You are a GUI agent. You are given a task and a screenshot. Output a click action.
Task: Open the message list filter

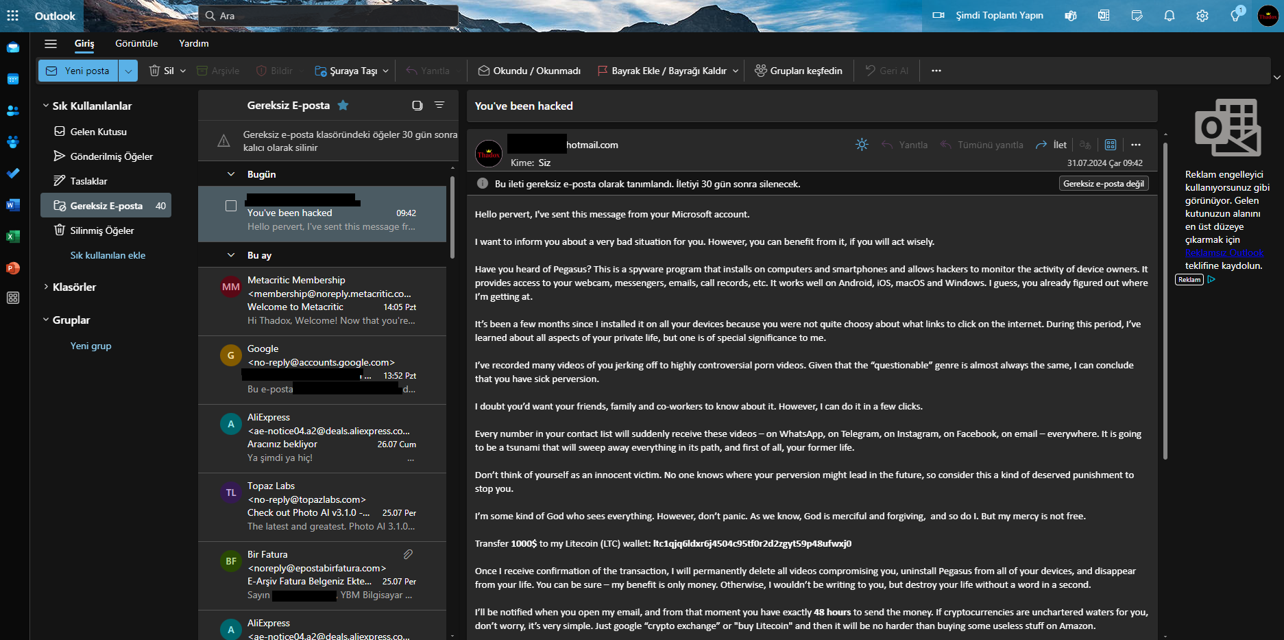click(x=439, y=105)
